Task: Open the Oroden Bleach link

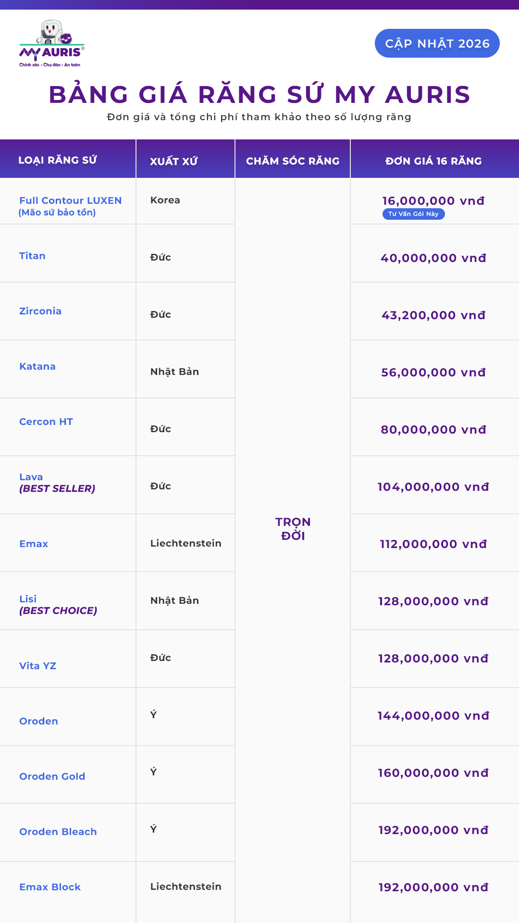Action: click(58, 832)
